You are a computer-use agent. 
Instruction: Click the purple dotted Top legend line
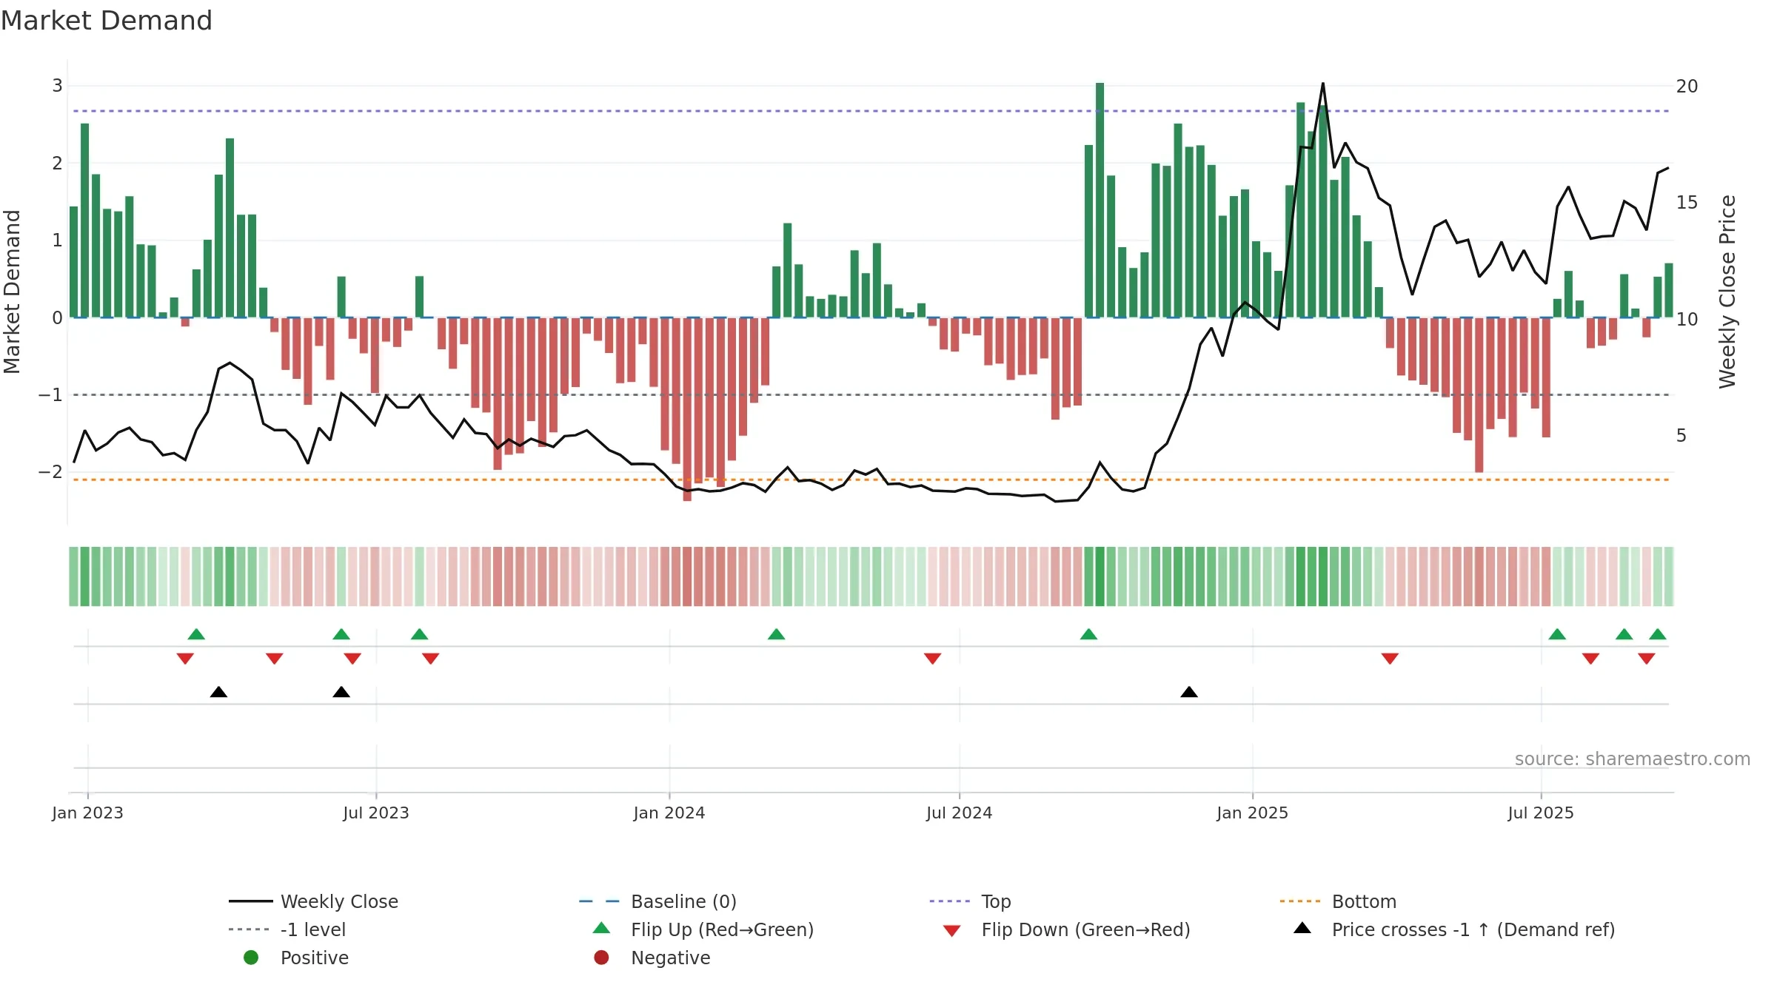pos(949,901)
